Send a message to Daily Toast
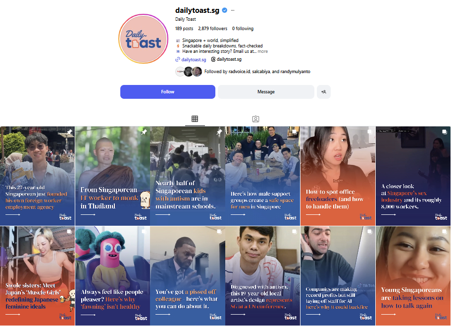451x326 pixels. [x=266, y=92]
